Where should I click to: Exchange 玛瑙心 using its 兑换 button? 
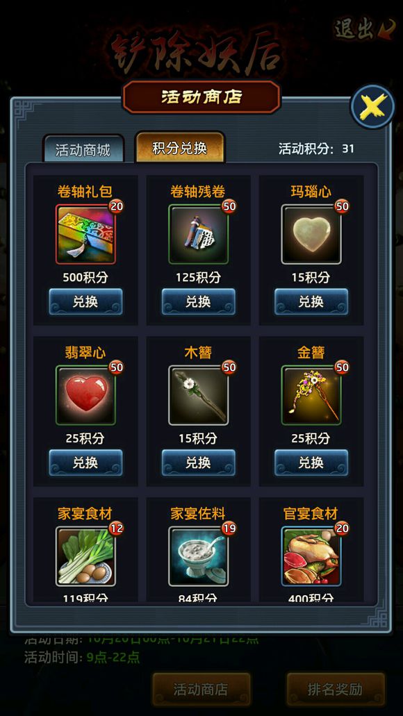[311, 302]
